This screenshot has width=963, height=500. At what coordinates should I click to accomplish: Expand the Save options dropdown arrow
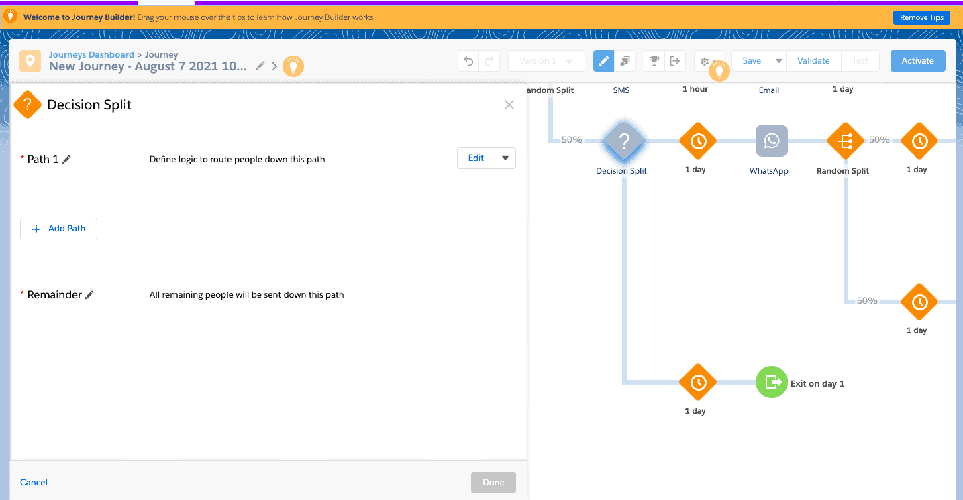click(778, 61)
